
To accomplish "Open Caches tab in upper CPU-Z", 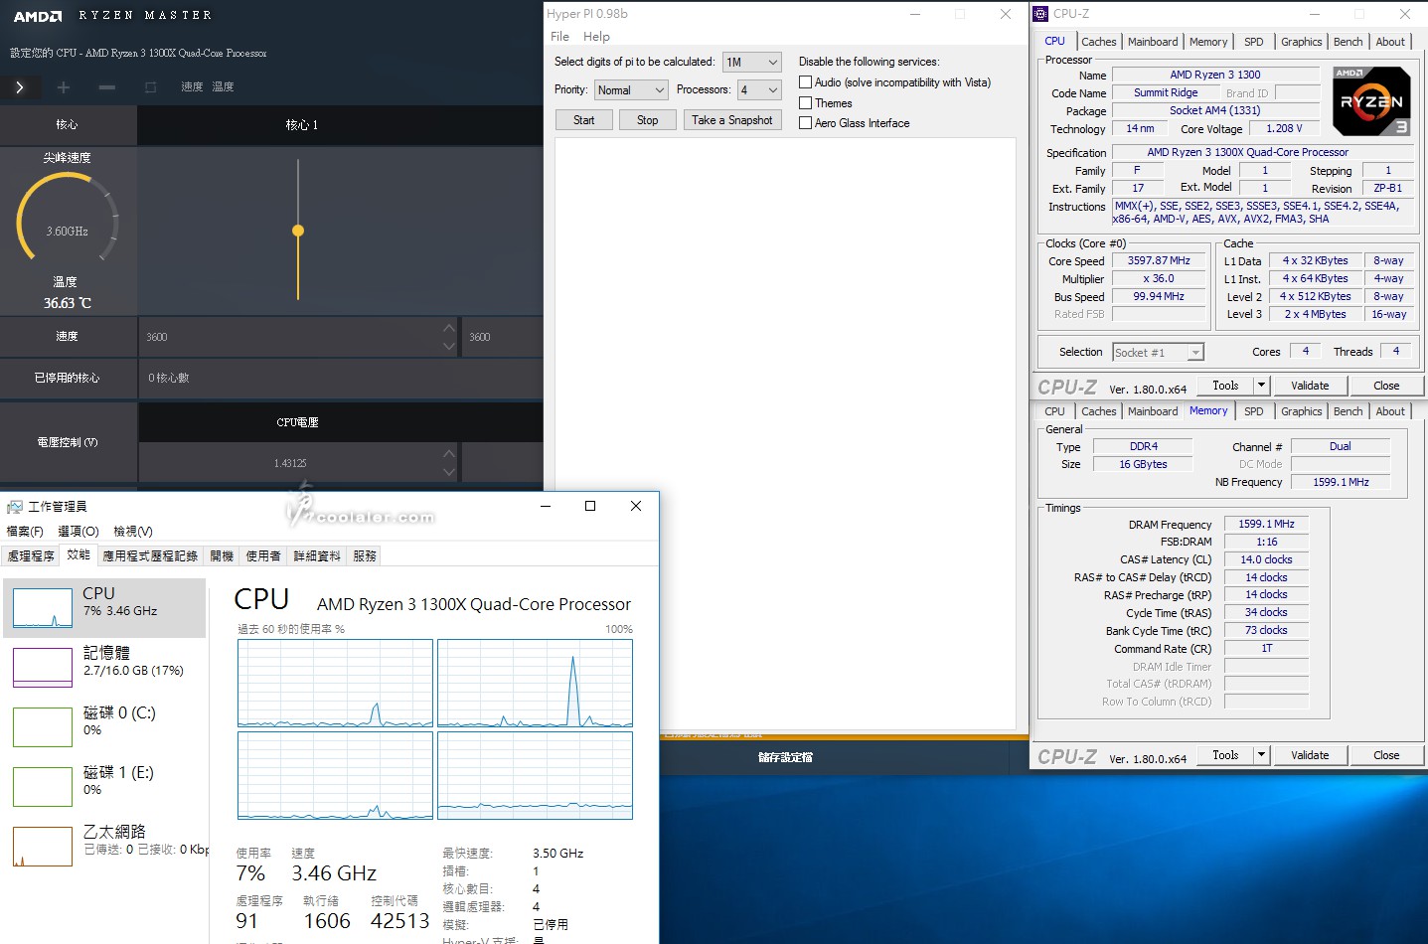I will tap(1099, 42).
